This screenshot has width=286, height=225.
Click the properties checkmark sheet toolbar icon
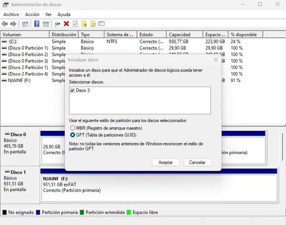click(75, 24)
